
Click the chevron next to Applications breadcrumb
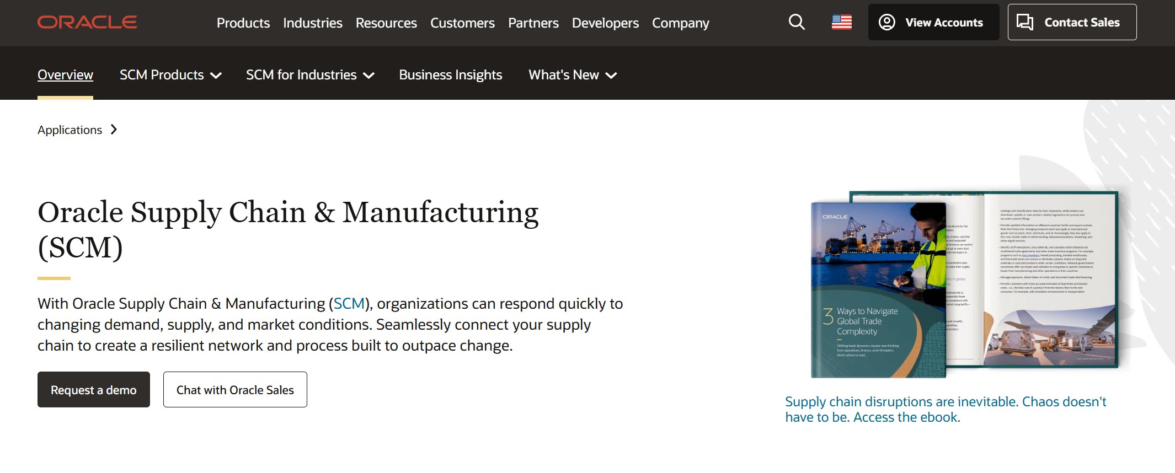coord(114,130)
